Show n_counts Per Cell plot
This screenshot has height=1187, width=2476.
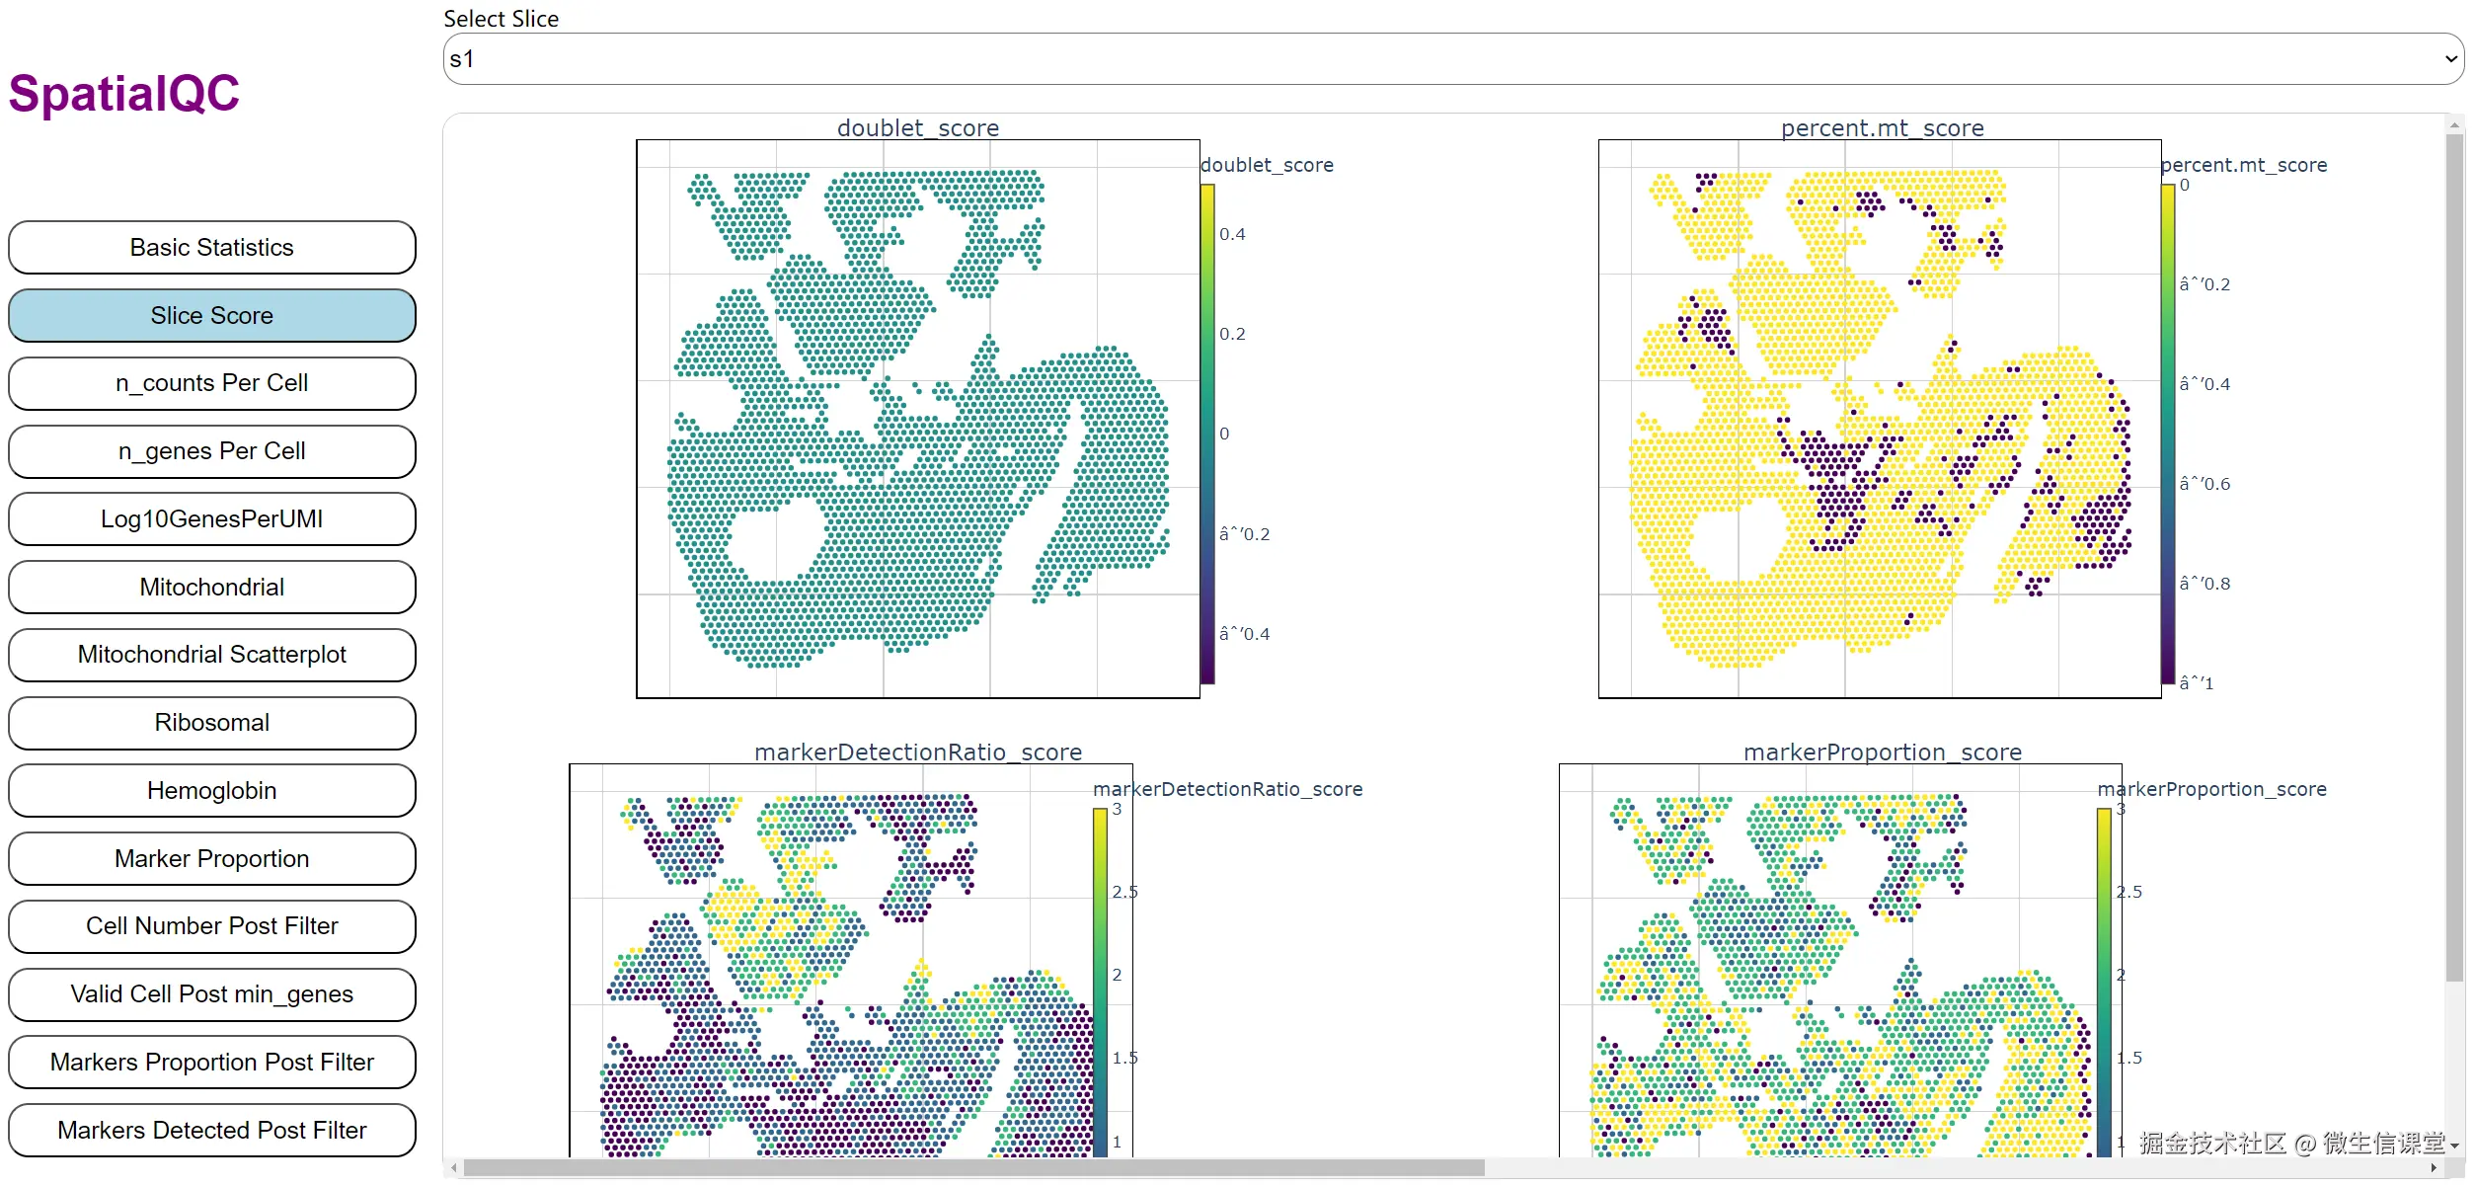tap(211, 383)
